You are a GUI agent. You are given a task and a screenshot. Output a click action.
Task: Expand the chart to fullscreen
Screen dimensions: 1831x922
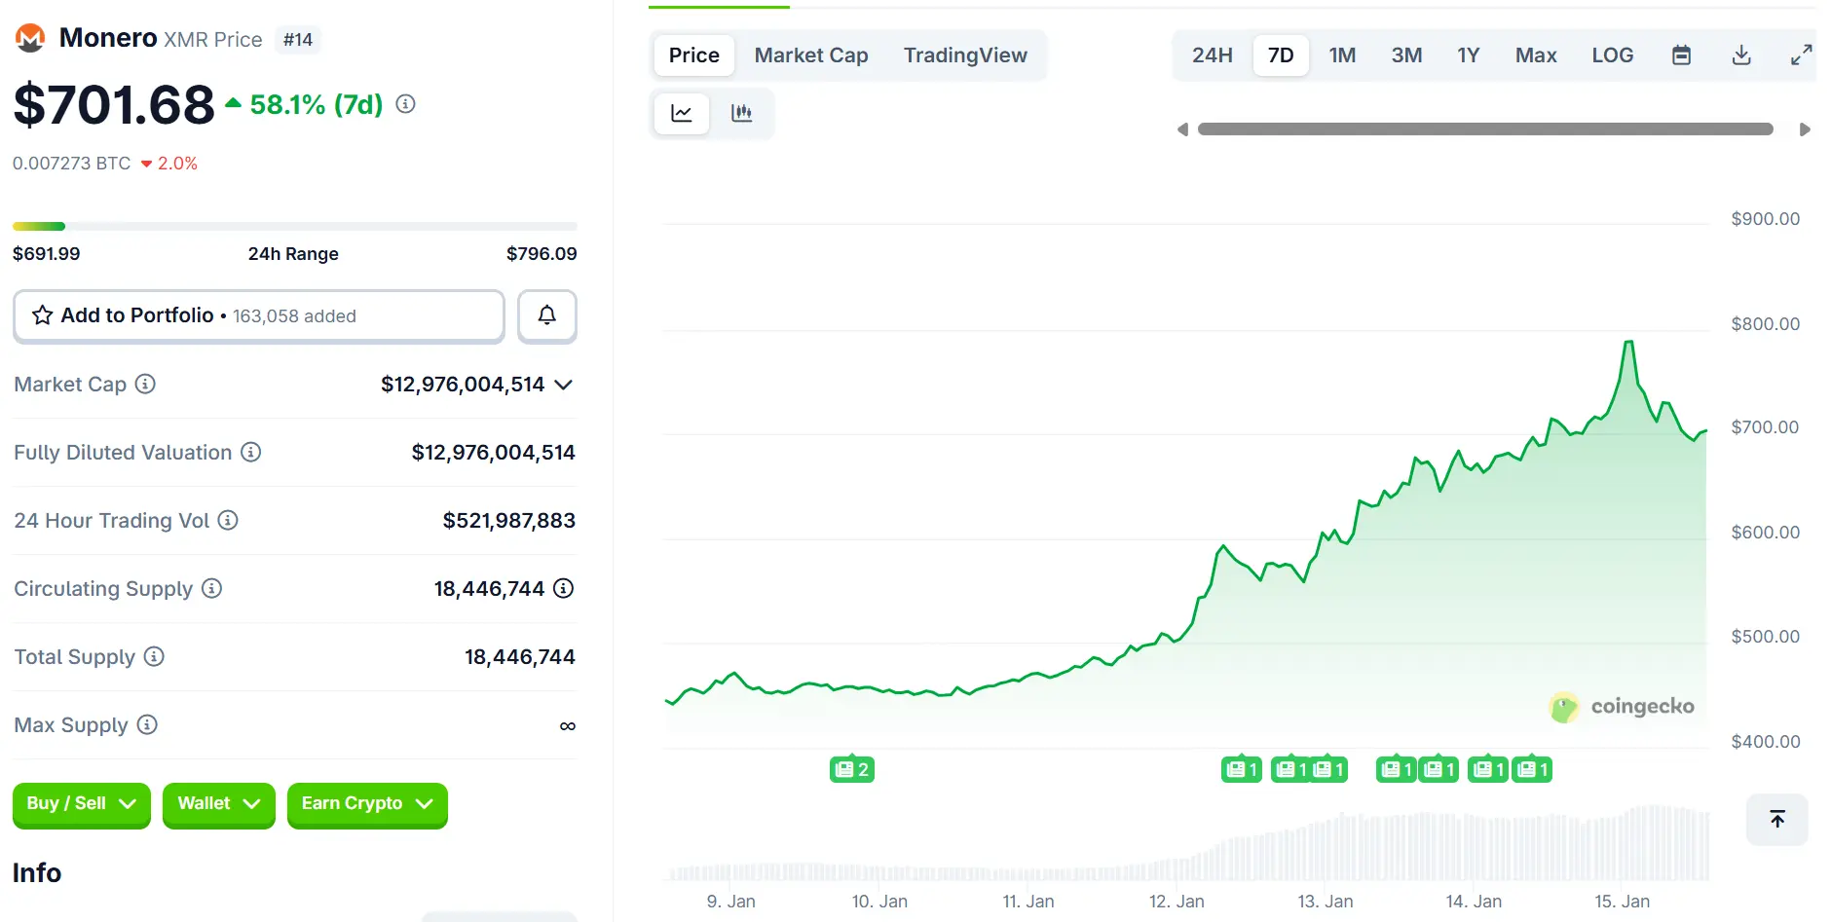(1801, 55)
